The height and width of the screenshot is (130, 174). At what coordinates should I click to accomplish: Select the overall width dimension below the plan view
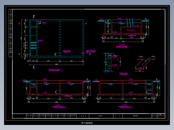point(57,64)
